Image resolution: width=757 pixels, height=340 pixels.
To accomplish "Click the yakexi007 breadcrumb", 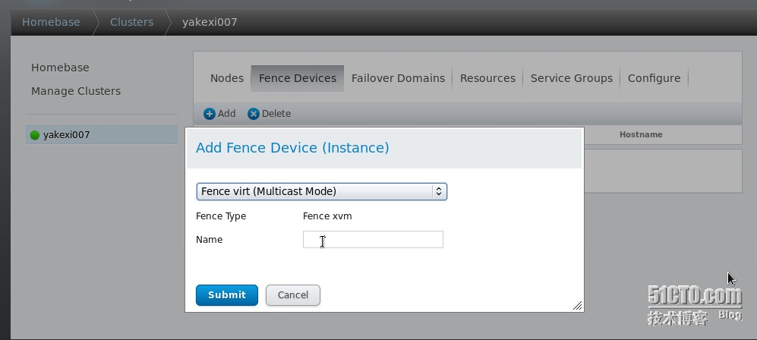I will click(210, 22).
